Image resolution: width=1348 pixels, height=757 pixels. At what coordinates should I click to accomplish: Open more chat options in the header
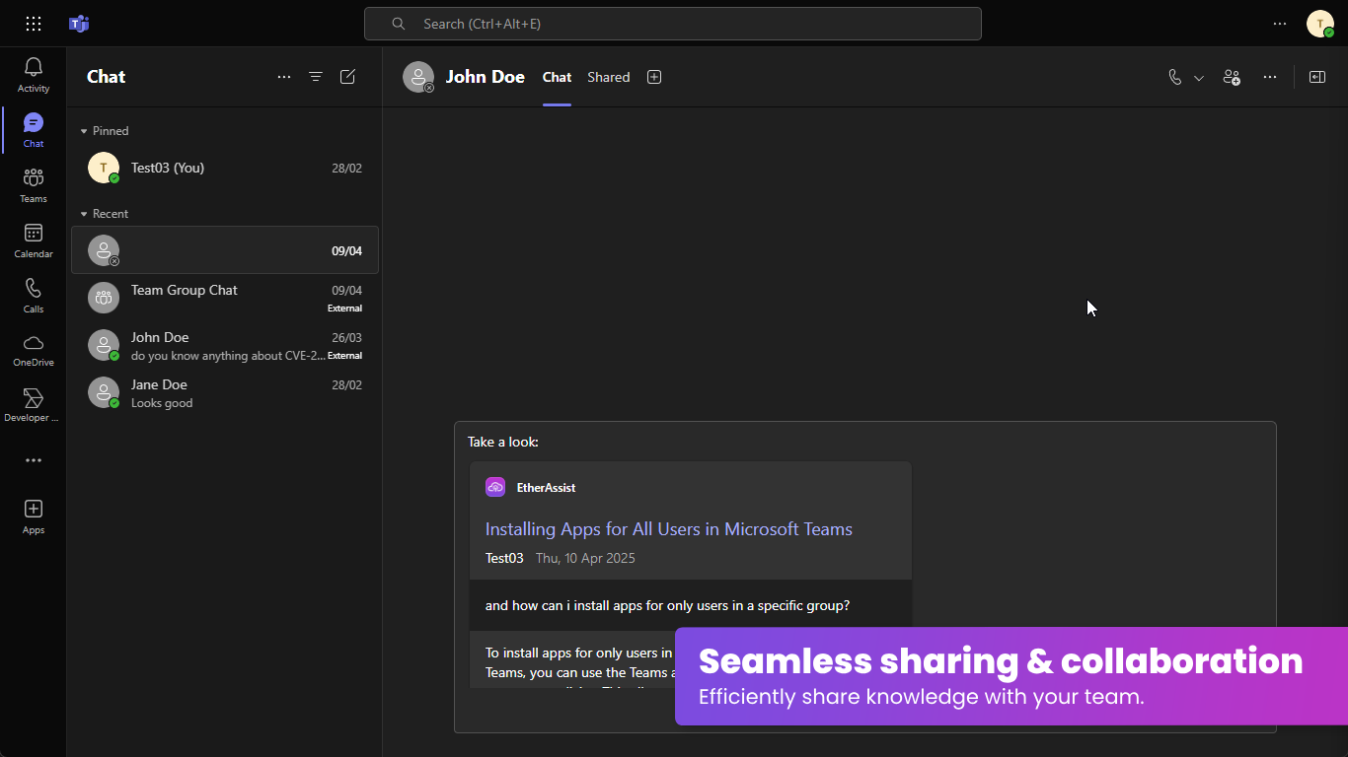click(1270, 77)
